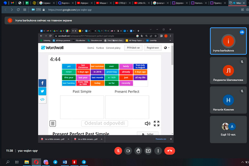Image resolution: width=249 pixels, height=166 pixels.
Task: Show hidden system tray icons
Action: [242, 162]
